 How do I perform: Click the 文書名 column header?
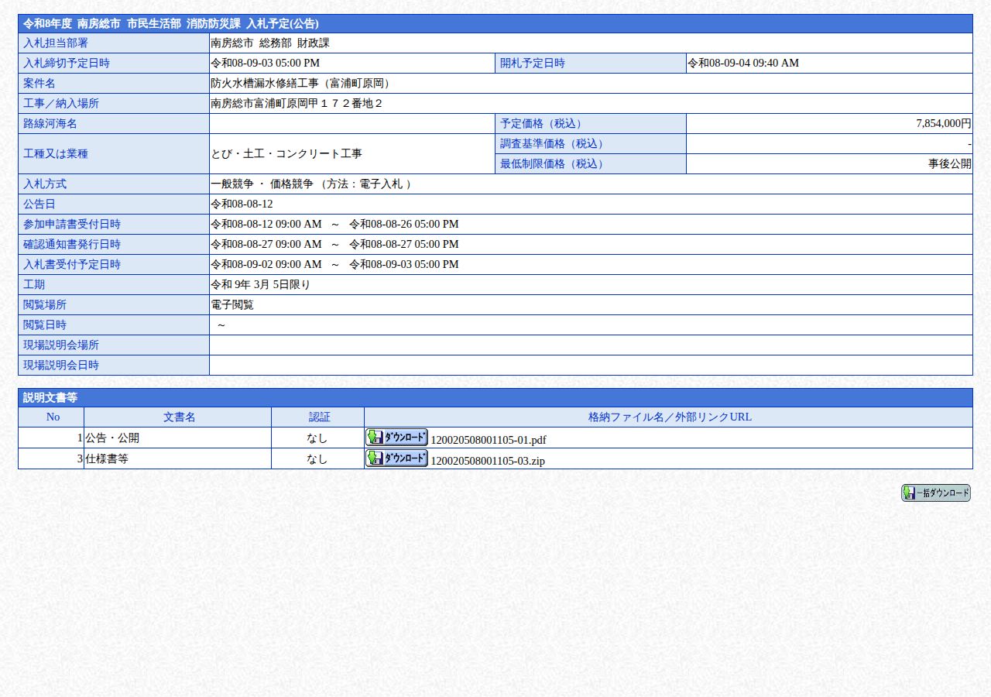[x=179, y=417]
